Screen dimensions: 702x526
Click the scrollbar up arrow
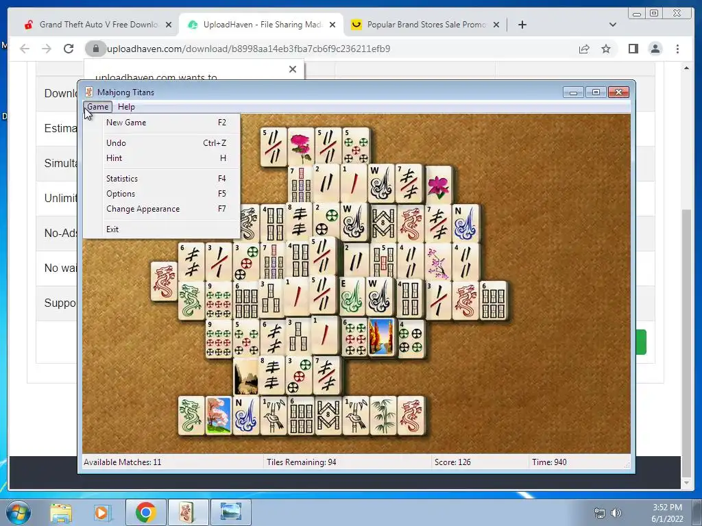[686, 68]
